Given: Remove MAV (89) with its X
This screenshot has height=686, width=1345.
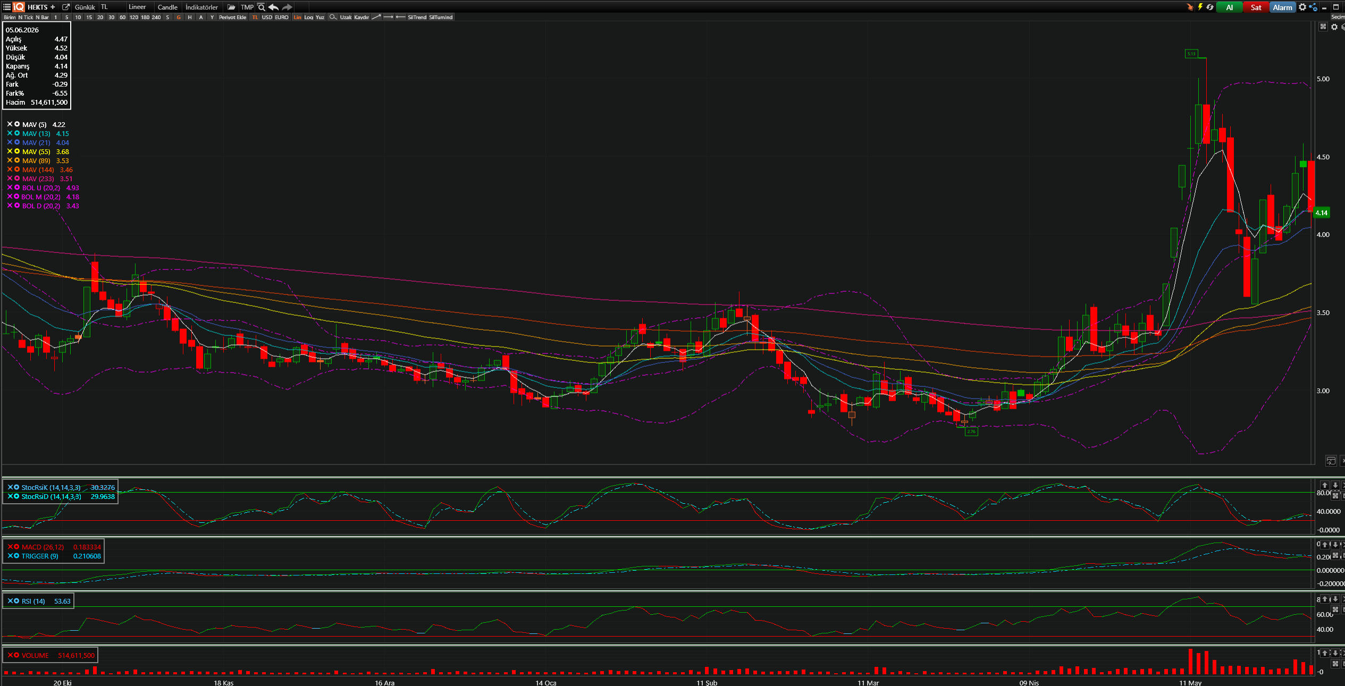Looking at the screenshot, I should 10,160.
